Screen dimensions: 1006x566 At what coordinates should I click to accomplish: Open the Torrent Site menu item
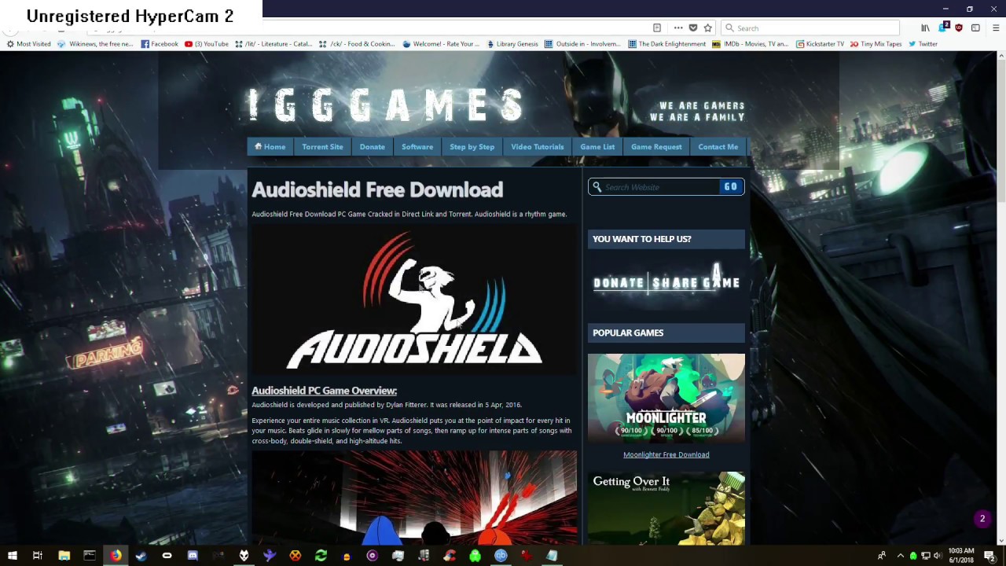322,147
